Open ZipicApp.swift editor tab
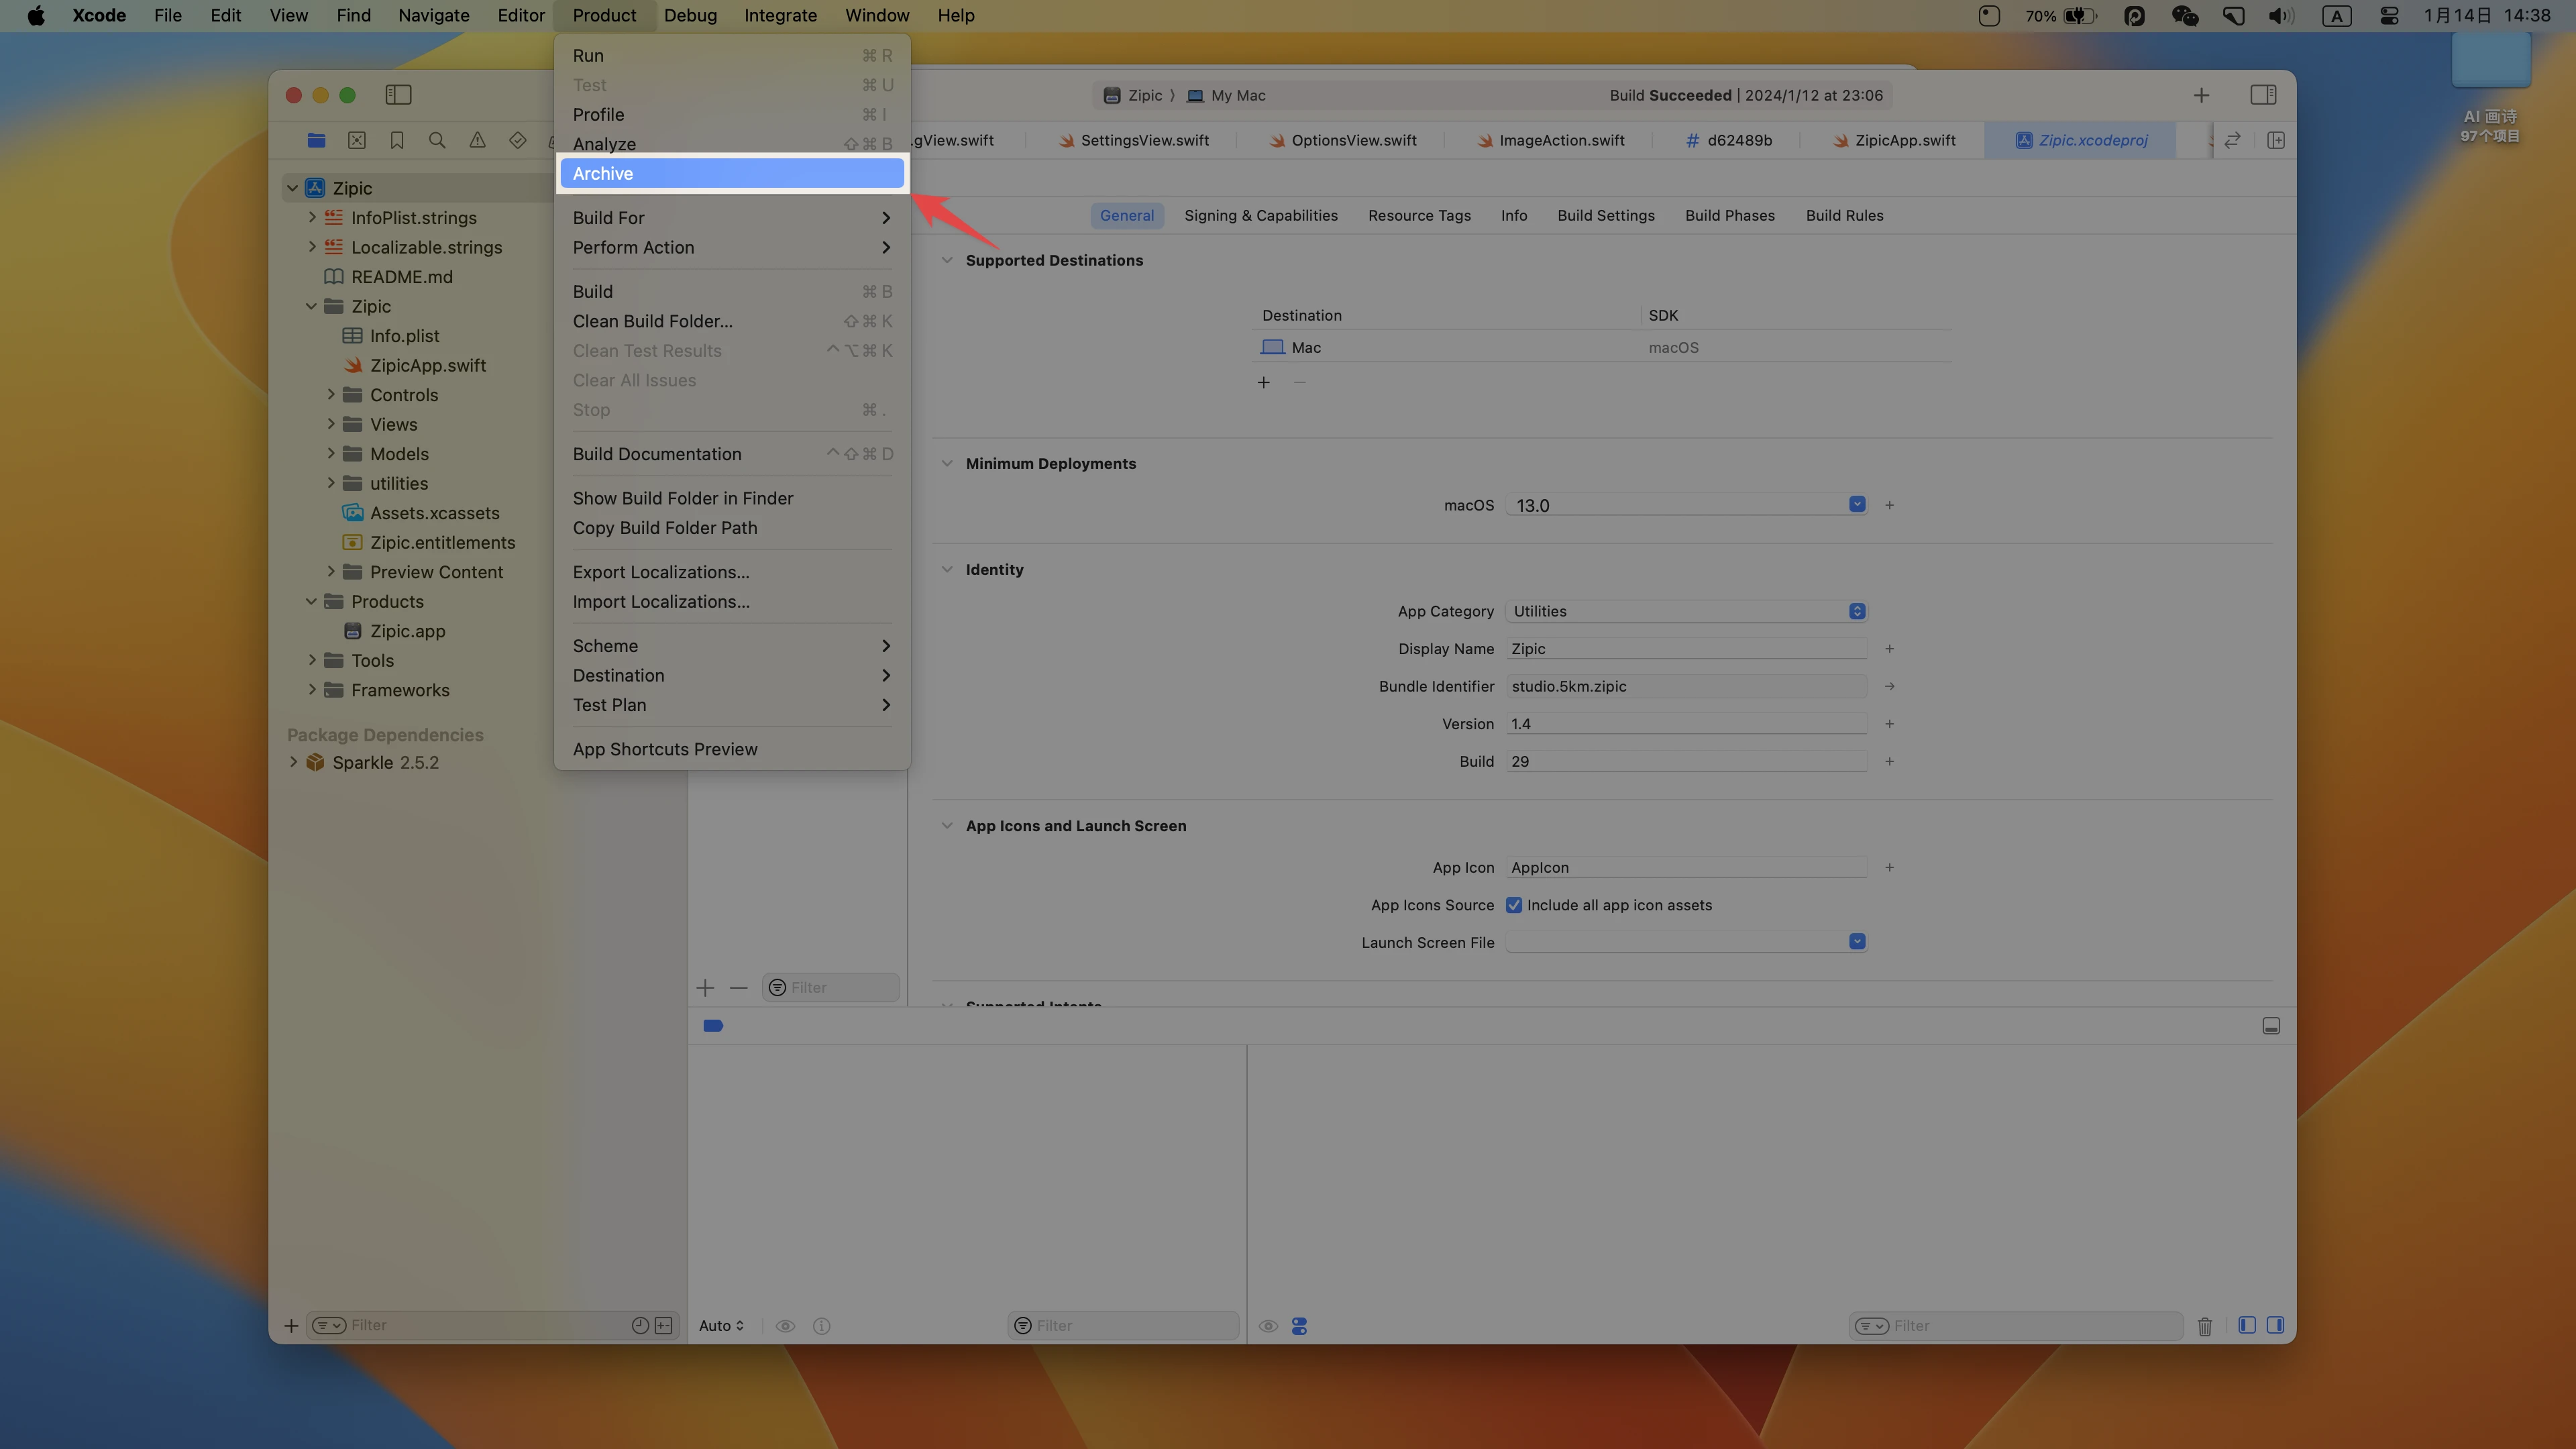 (x=1895, y=140)
